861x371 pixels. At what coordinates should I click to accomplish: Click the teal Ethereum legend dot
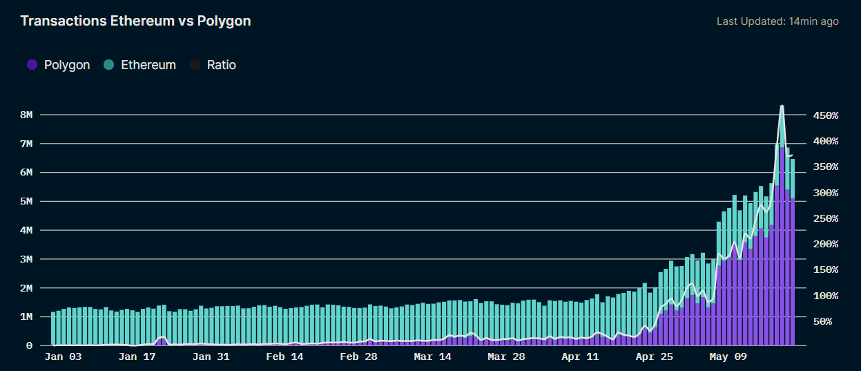(x=108, y=65)
